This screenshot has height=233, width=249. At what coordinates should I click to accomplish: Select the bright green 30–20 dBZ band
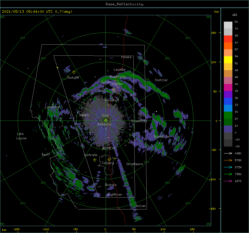tap(228, 115)
